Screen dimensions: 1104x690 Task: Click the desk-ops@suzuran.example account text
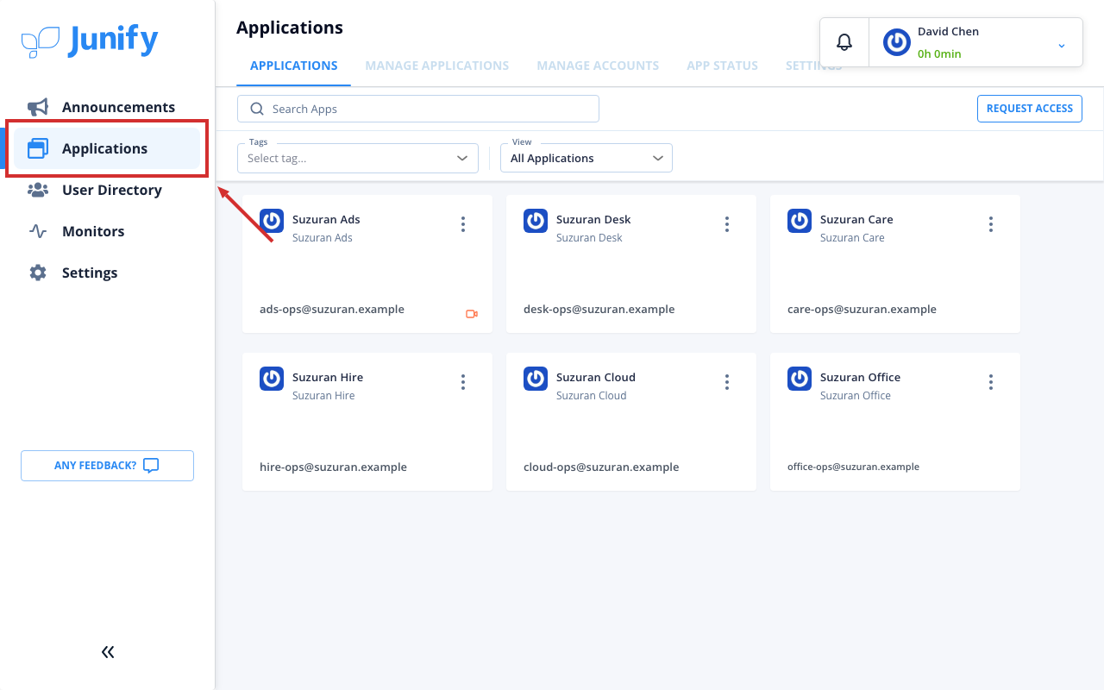tap(599, 309)
